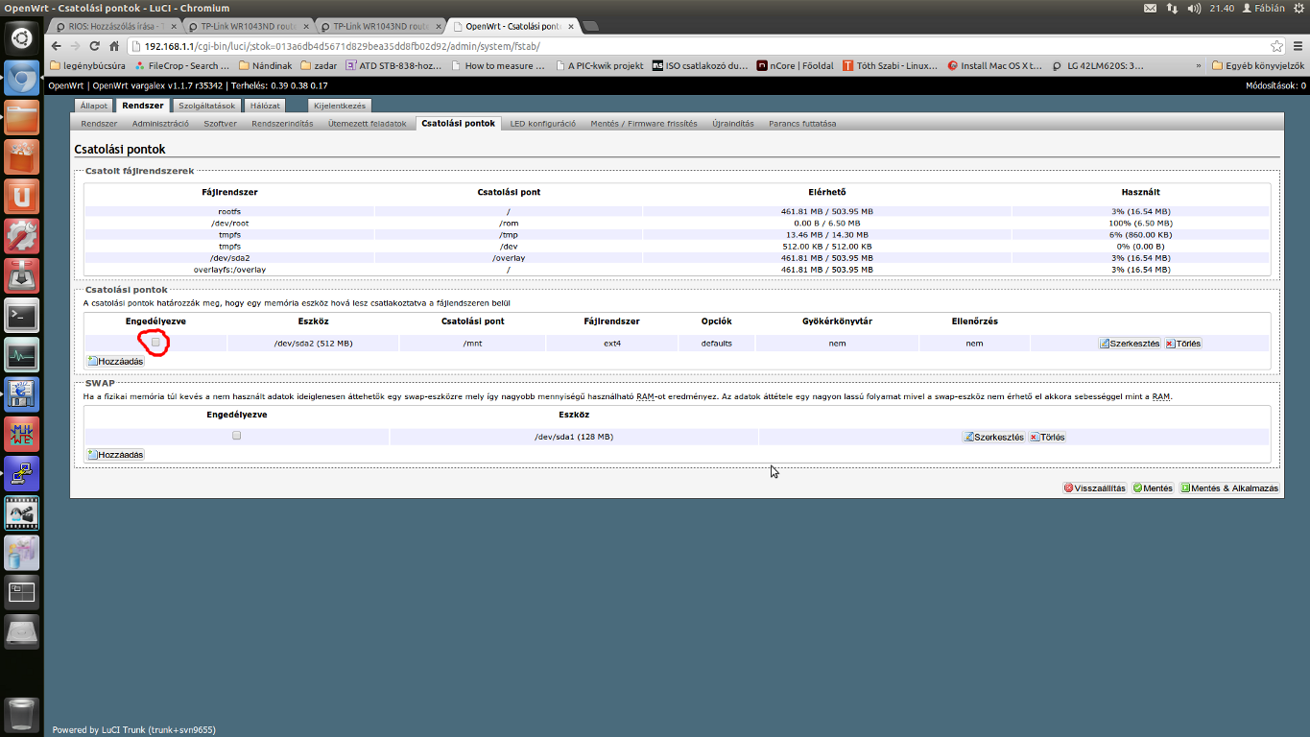
Task: Open the Chromium hamburger menu
Action: pos(1298,45)
